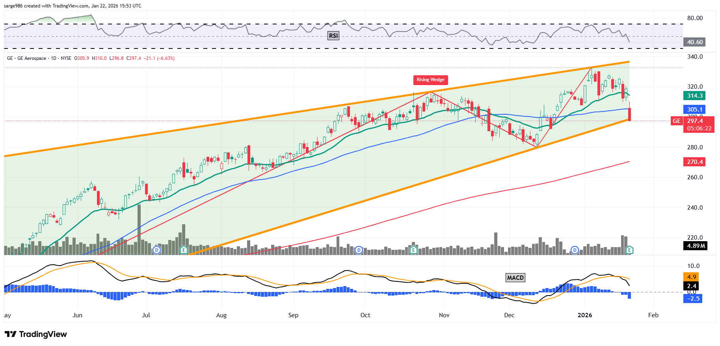Open the earnings marker in late October
Image resolution: width=720 pixels, height=346 pixels.
(413, 250)
